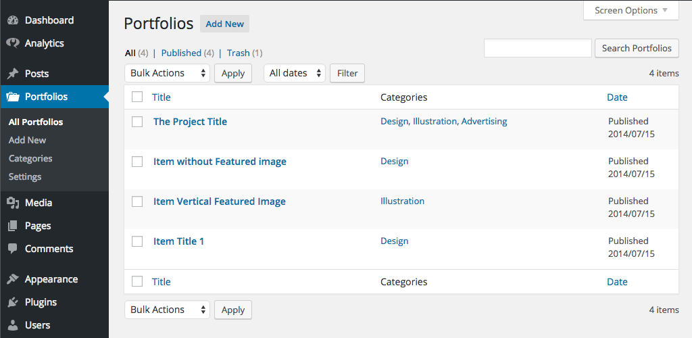This screenshot has width=692, height=338.
Task: Open Portfolios Settings submenu item
Action: 25,176
